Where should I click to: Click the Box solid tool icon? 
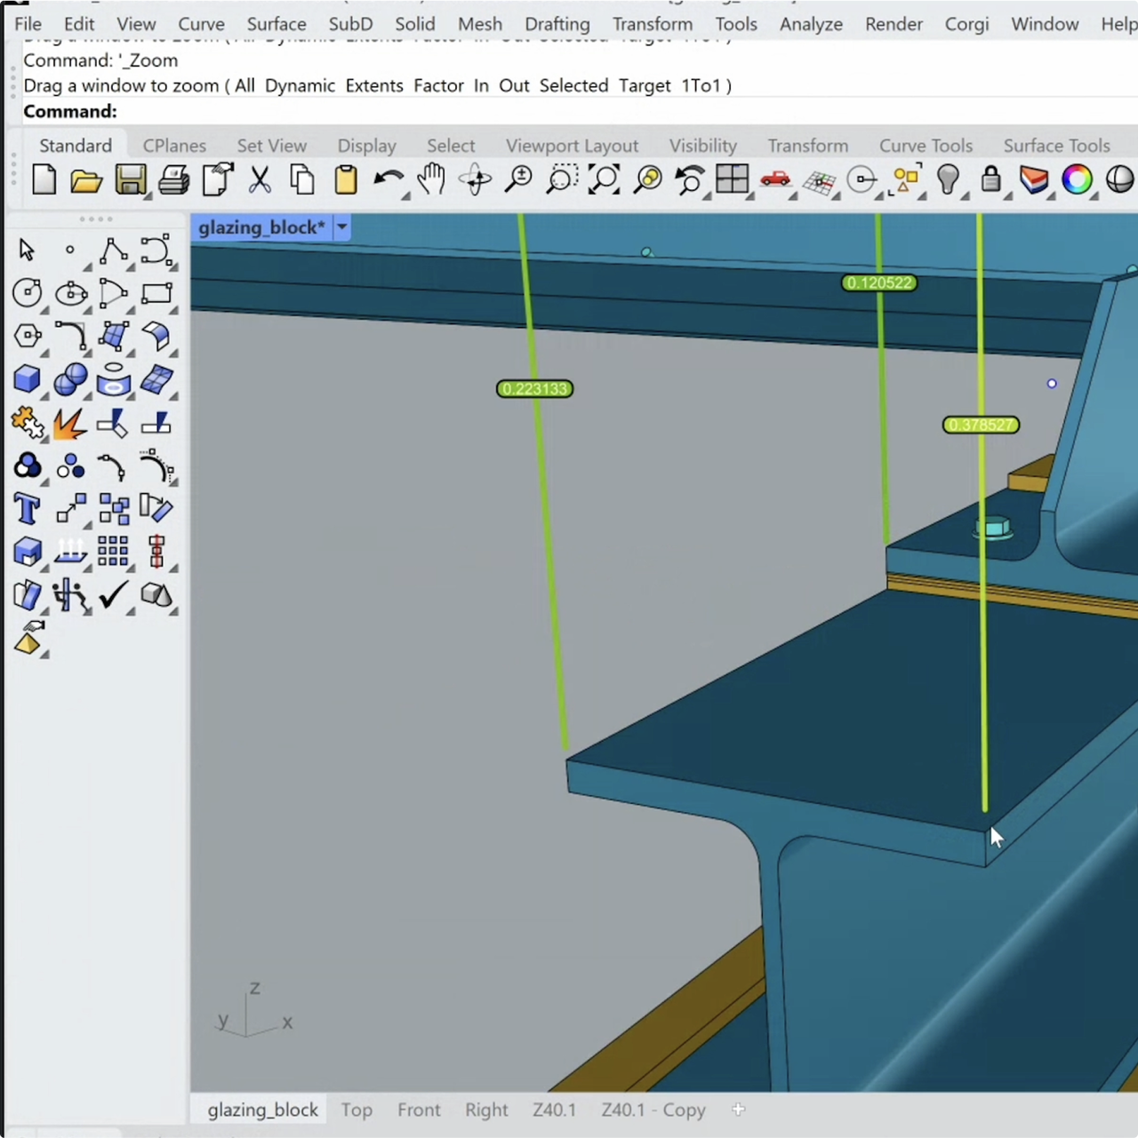(27, 379)
